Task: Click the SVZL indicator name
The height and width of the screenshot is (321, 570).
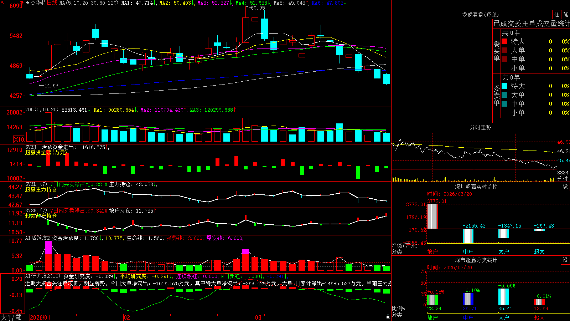Action: (x=31, y=184)
